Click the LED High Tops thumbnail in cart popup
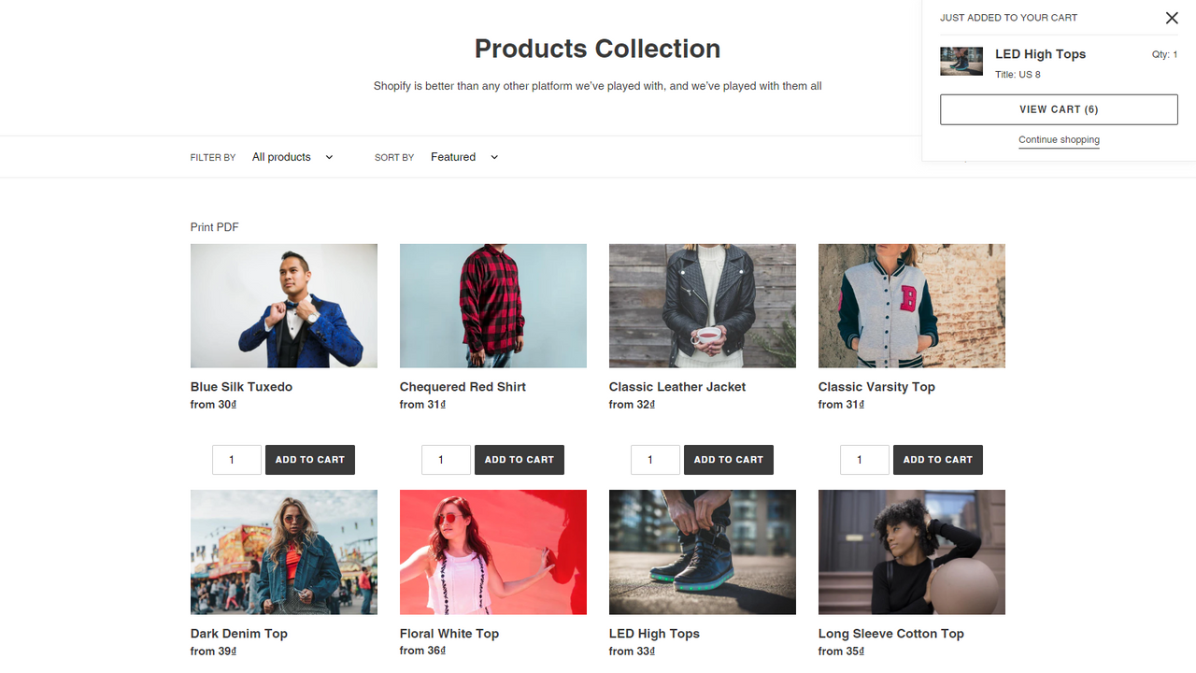1196x673 pixels. tap(961, 62)
